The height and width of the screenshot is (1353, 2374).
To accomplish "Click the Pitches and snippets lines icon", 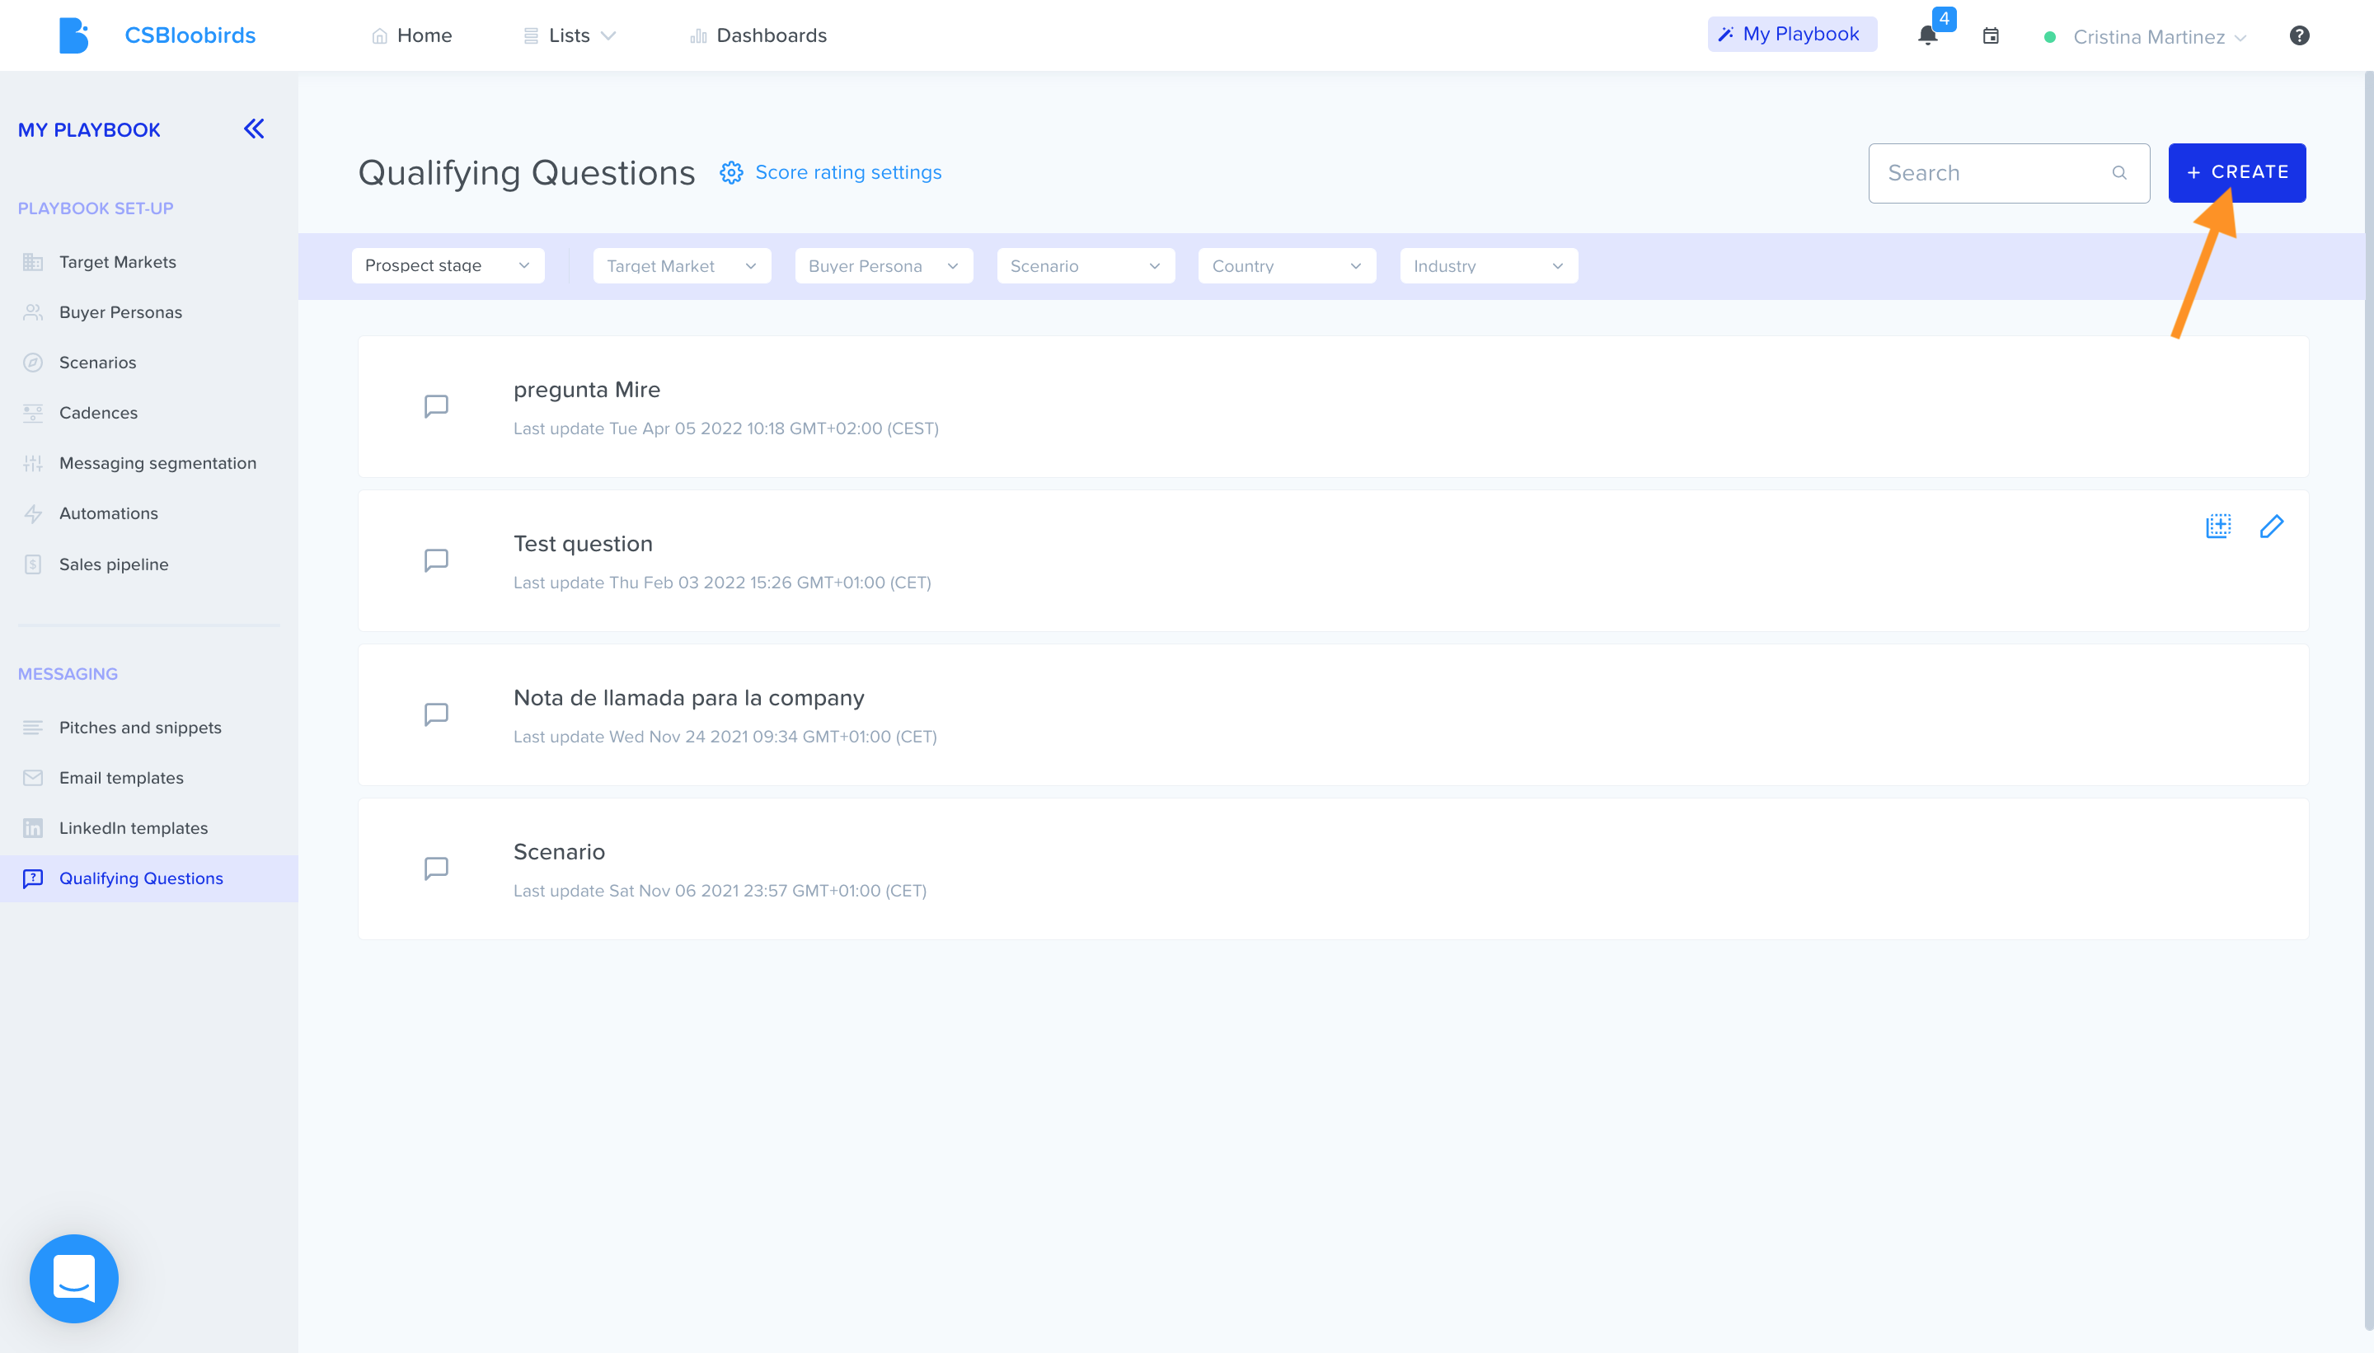I will click(x=32, y=728).
